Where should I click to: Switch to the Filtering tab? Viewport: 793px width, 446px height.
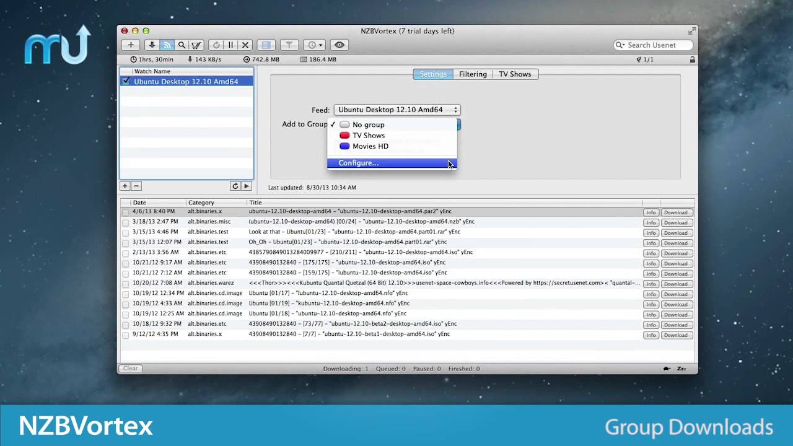coord(473,74)
